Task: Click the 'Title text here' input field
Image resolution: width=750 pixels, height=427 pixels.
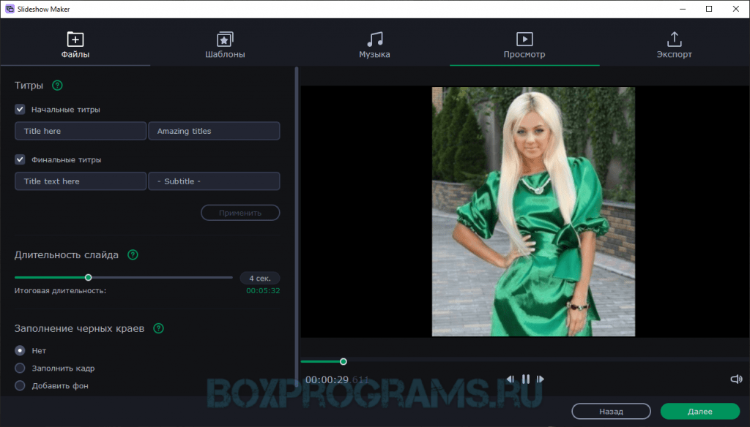Action: click(x=81, y=181)
